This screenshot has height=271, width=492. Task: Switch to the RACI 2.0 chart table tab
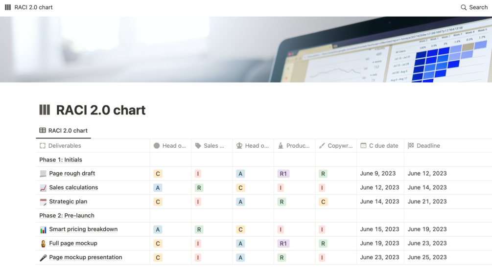[64, 131]
